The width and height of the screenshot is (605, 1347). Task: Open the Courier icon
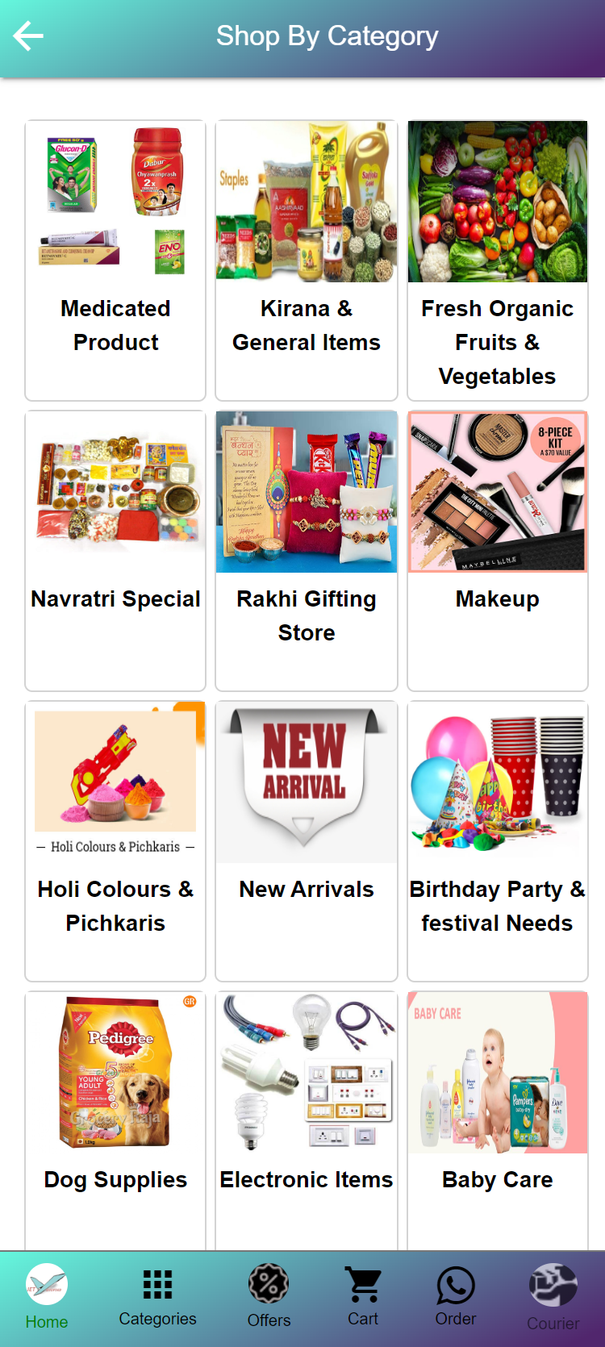[x=553, y=1285]
